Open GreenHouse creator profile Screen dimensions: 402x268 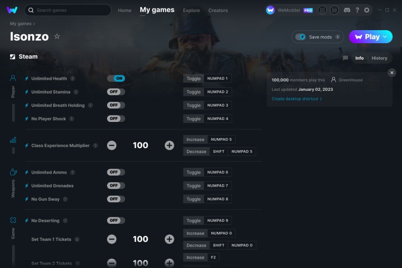click(347, 80)
